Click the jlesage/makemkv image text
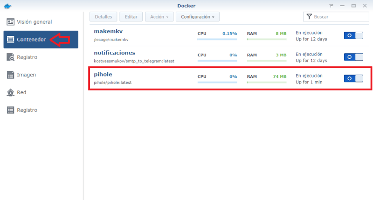373x200 pixels. (111, 40)
